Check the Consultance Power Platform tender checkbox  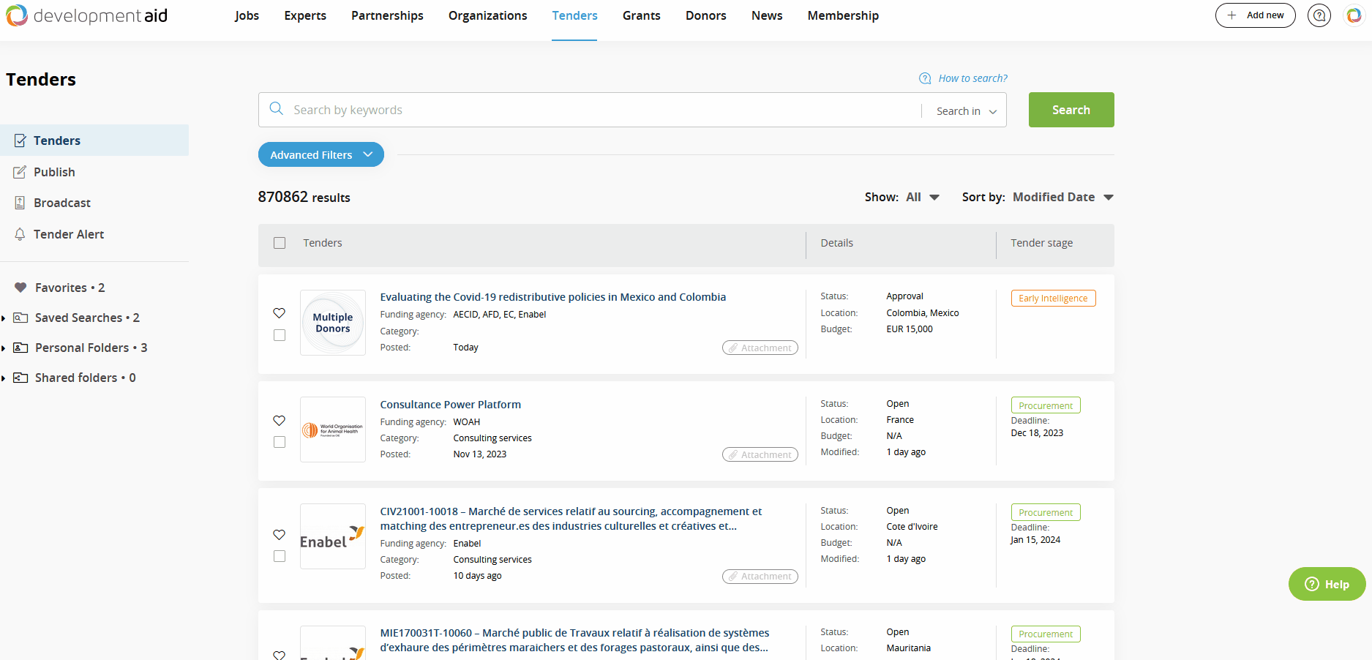click(280, 442)
